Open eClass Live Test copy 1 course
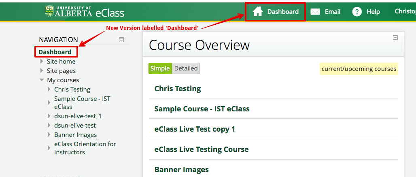 pos(195,129)
